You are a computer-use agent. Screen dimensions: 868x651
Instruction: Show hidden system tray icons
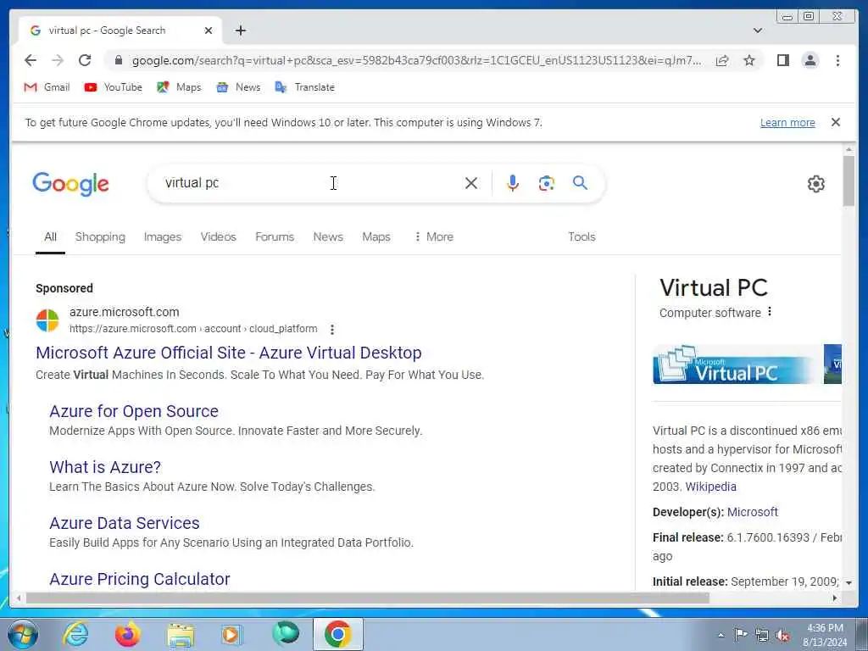(721, 635)
